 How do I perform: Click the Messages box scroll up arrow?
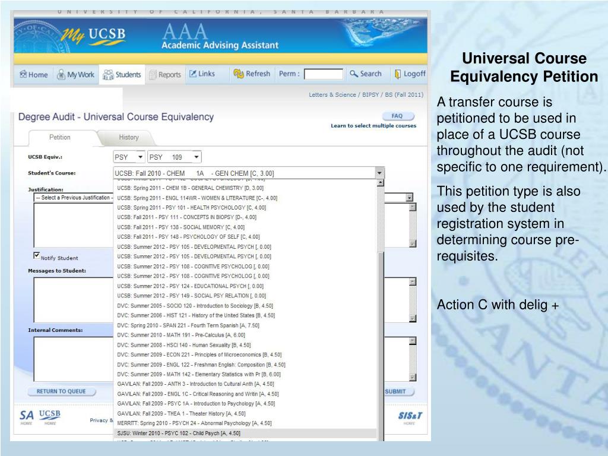pos(413,282)
